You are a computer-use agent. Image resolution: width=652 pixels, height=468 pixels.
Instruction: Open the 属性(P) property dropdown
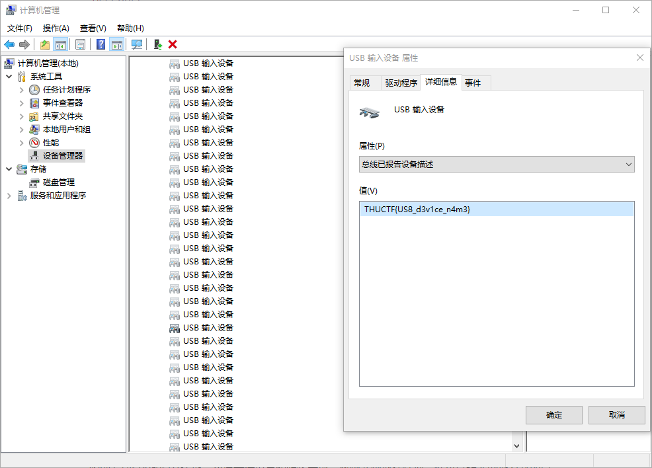[496, 164]
